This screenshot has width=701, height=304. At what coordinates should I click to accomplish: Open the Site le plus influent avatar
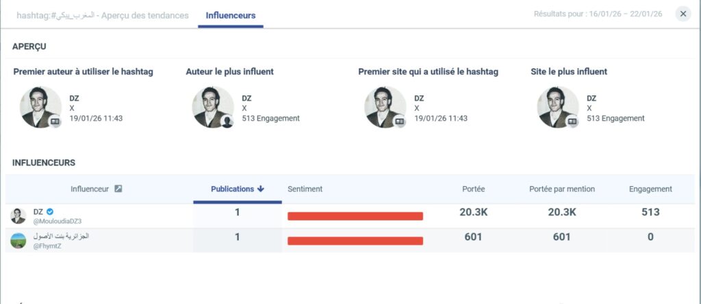coord(557,107)
